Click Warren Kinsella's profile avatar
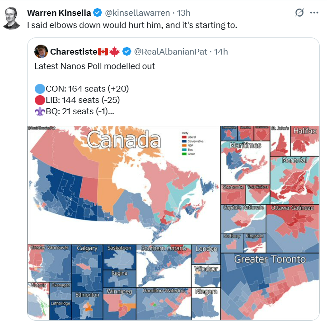The width and height of the screenshot is (327, 323). pyautogui.click(x=13, y=18)
